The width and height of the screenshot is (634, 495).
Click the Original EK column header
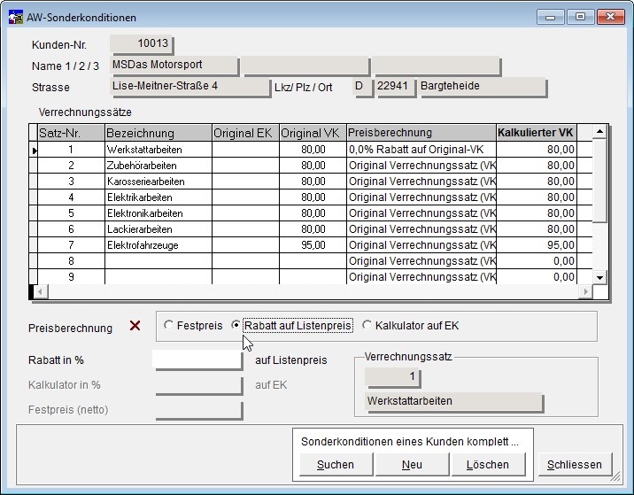245,133
